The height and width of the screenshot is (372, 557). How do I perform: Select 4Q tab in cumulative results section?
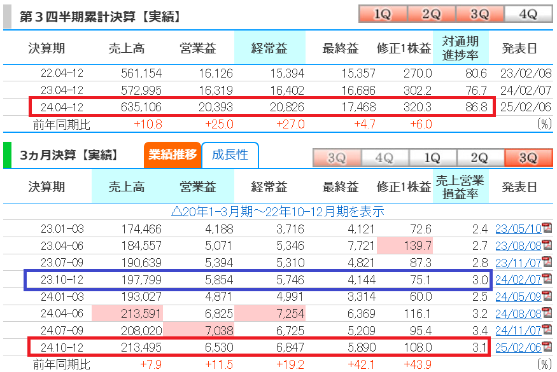pyautogui.click(x=528, y=14)
